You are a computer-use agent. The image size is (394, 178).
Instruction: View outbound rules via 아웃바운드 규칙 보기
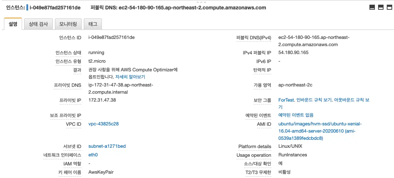tap(324, 103)
